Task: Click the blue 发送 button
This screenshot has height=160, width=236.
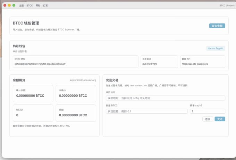Action: 220,119
